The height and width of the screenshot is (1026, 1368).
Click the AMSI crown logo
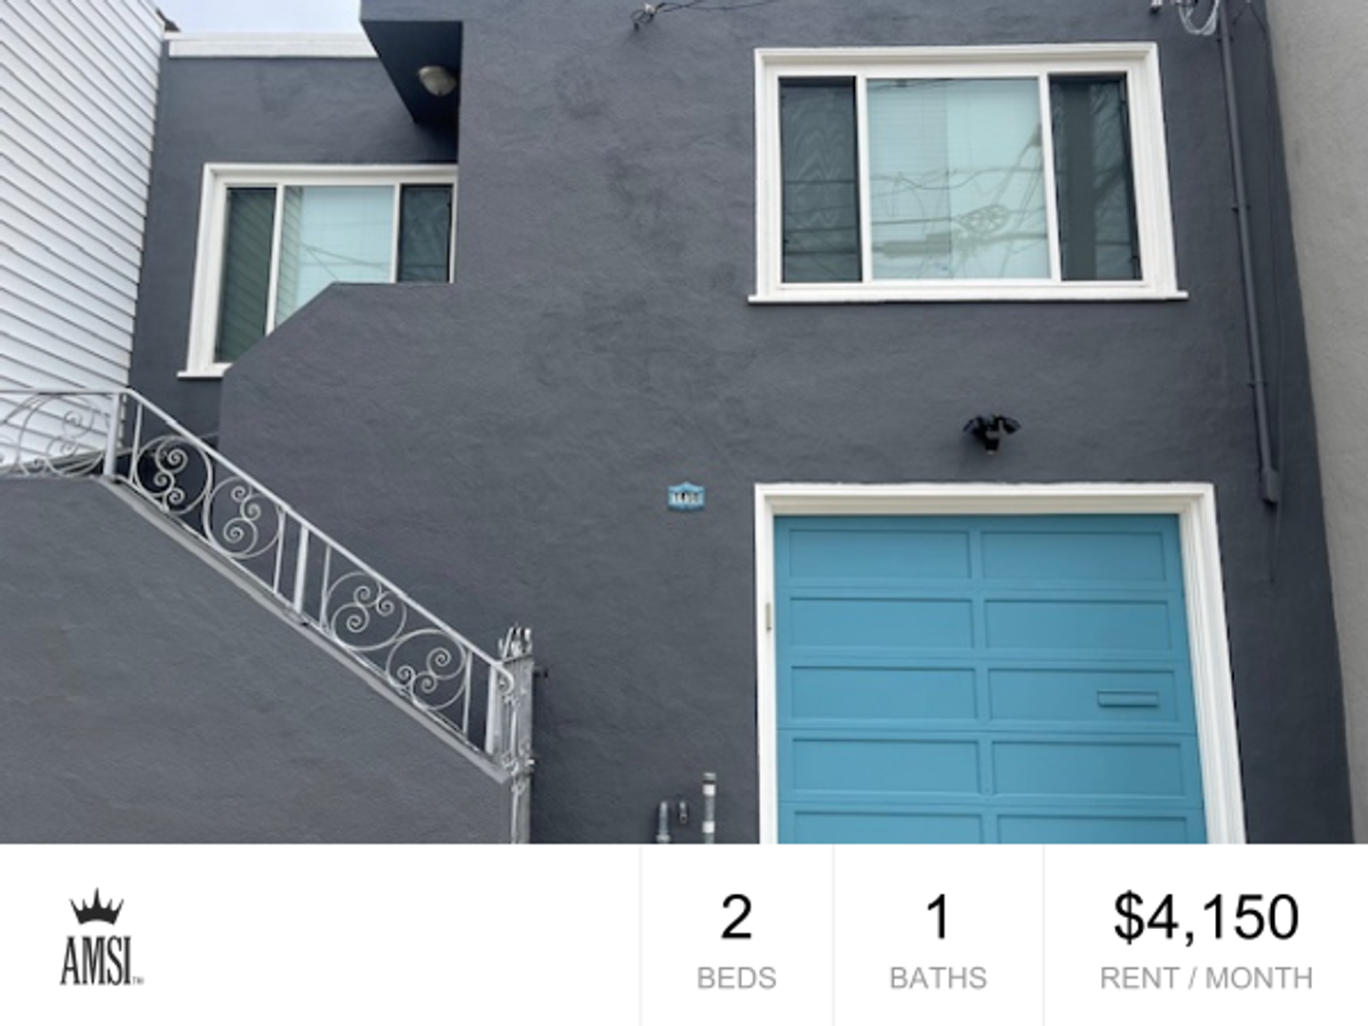point(102,937)
